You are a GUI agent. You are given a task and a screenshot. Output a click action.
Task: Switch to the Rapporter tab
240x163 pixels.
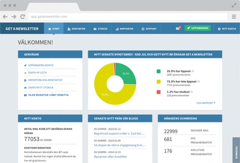[x=124, y=29]
